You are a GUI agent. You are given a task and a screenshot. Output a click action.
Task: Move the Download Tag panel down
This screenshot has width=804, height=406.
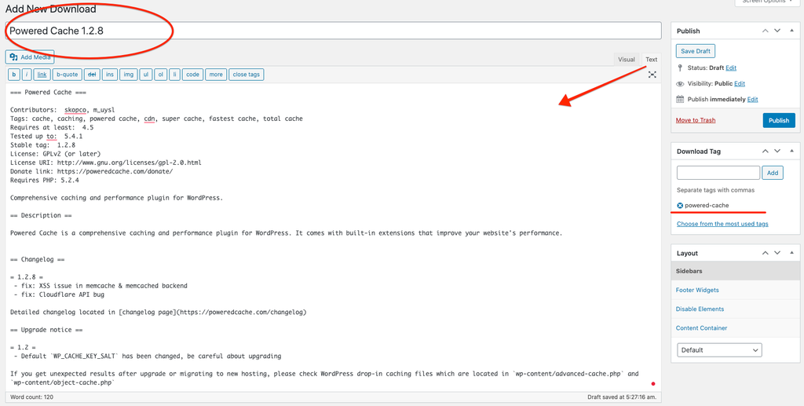tap(777, 152)
